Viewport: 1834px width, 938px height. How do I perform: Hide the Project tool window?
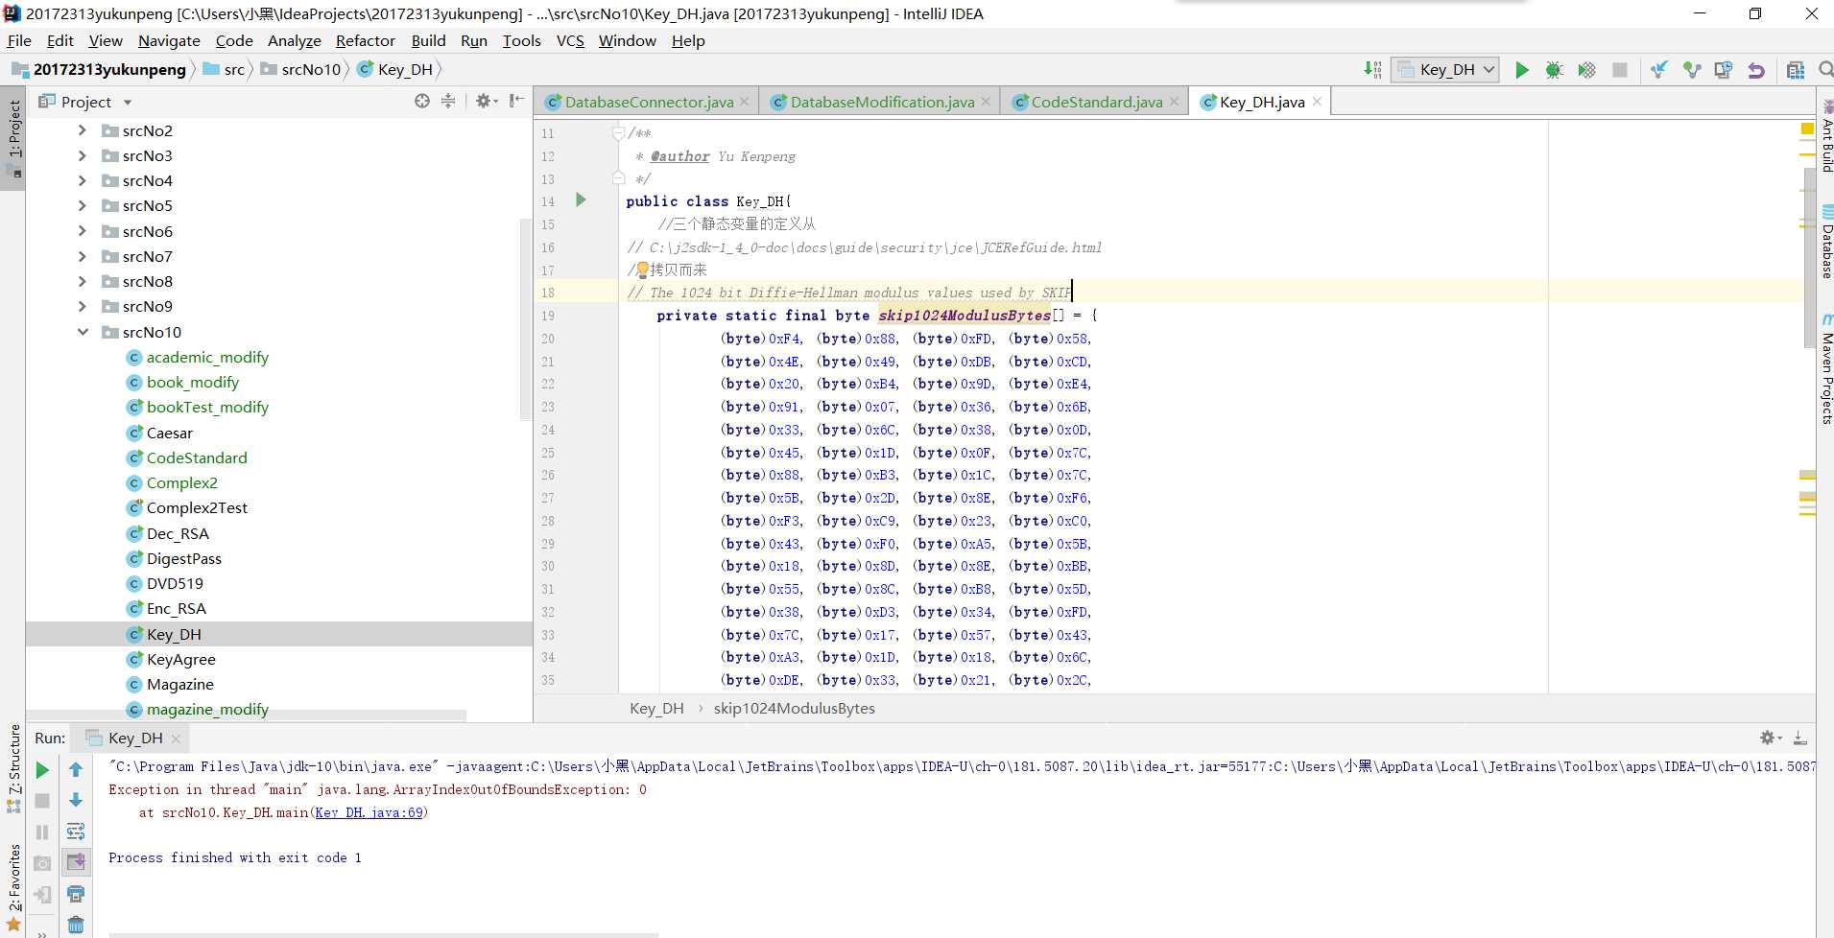click(x=516, y=101)
